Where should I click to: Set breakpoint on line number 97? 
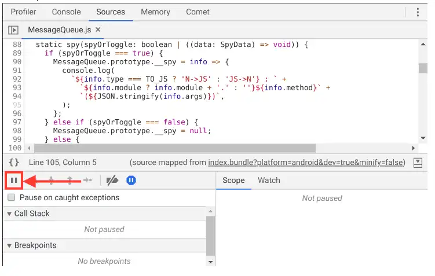17,122
